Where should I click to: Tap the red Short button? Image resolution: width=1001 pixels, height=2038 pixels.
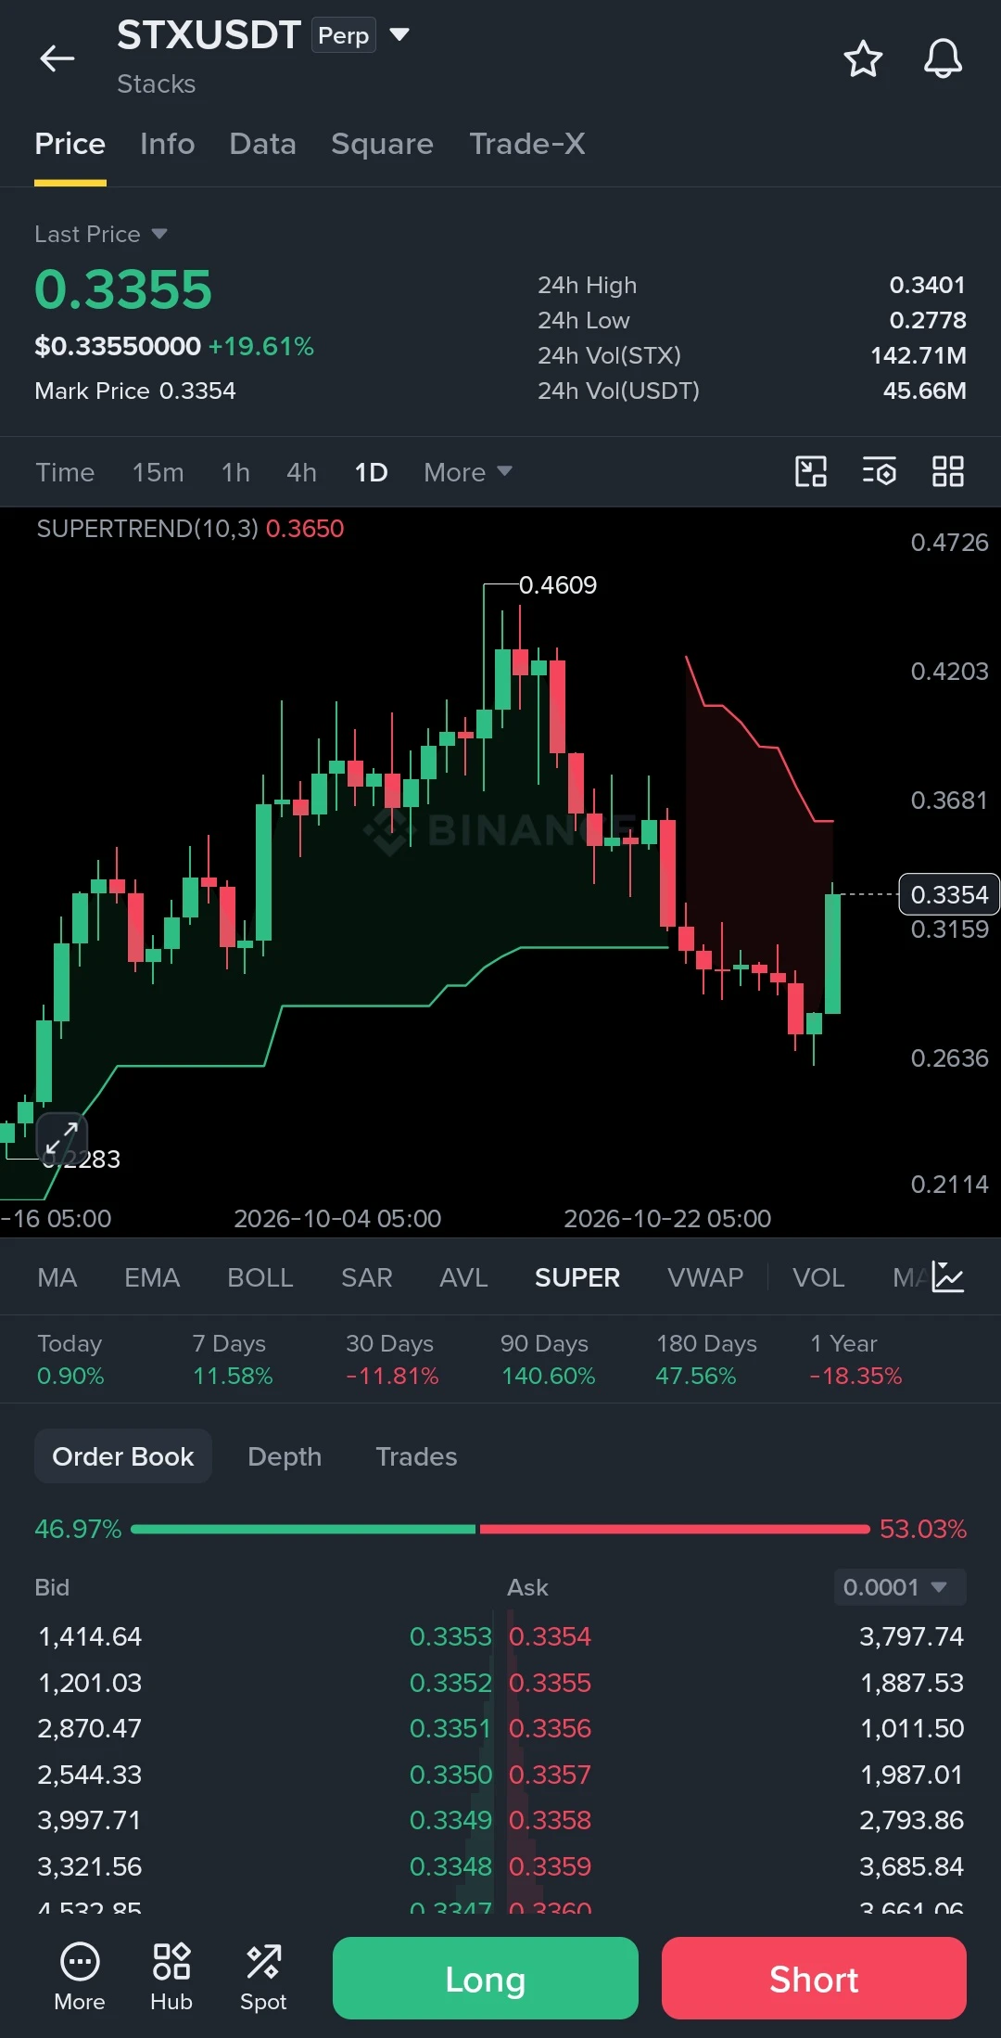(814, 1978)
